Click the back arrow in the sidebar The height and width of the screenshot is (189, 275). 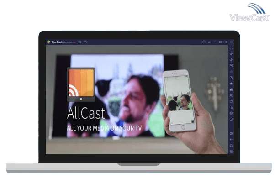(231, 139)
